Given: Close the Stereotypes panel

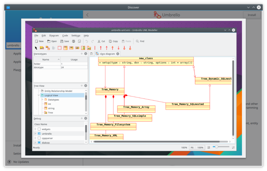Looking at the screenshot, I should pyautogui.click(x=86, y=54).
